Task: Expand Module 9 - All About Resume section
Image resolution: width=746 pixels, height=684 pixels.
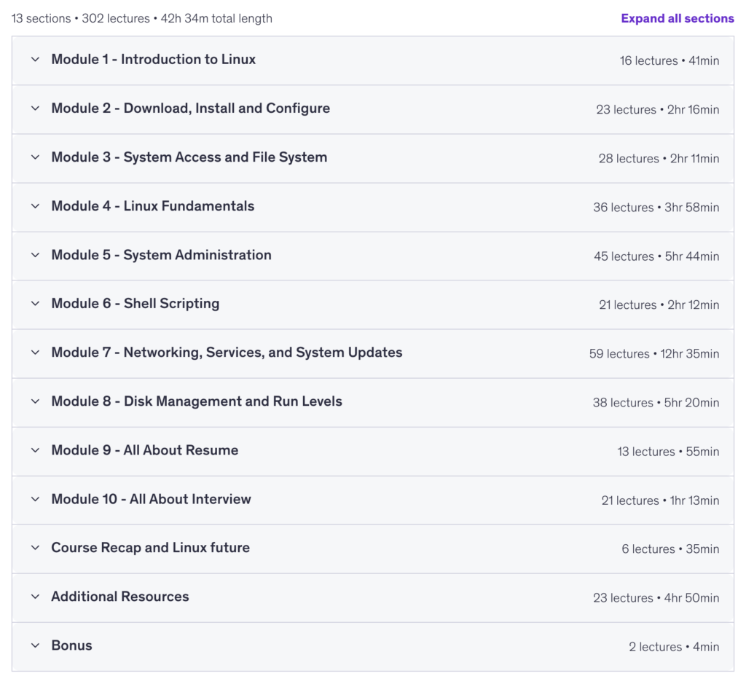Action: click(373, 451)
